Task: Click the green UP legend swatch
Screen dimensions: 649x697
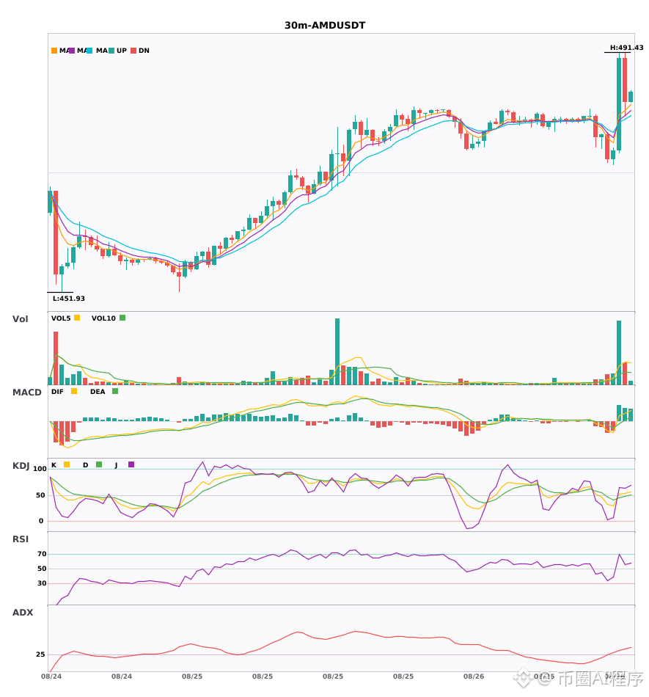Action: pyautogui.click(x=111, y=51)
